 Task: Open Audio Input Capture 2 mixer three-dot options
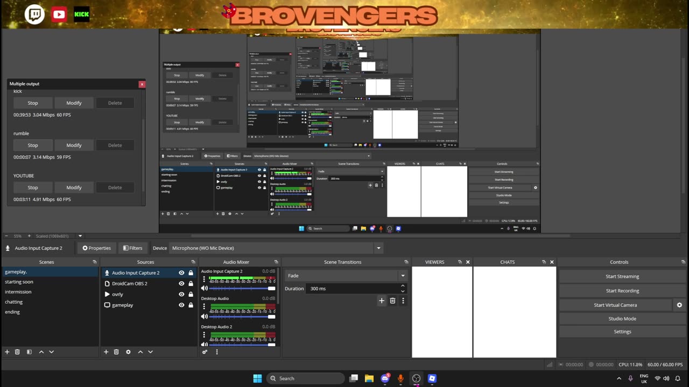point(204,279)
